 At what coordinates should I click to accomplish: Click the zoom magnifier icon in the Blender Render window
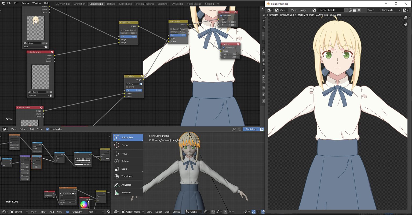[406, 17]
